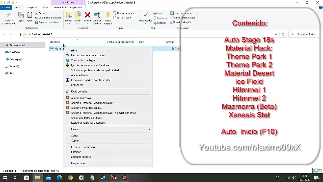This screenshot has width=323, height=182.
Task: Sort by Fecha de modificación column
Action: tap(120, 42)
